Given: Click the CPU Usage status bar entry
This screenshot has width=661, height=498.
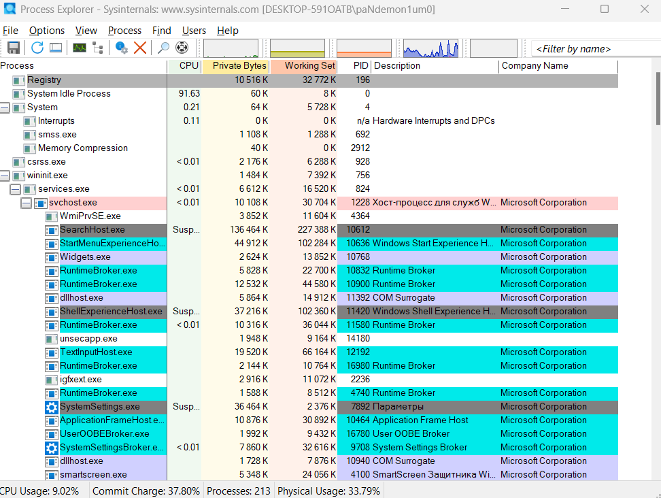Looking at the screenshot, I should pos(39,491).
